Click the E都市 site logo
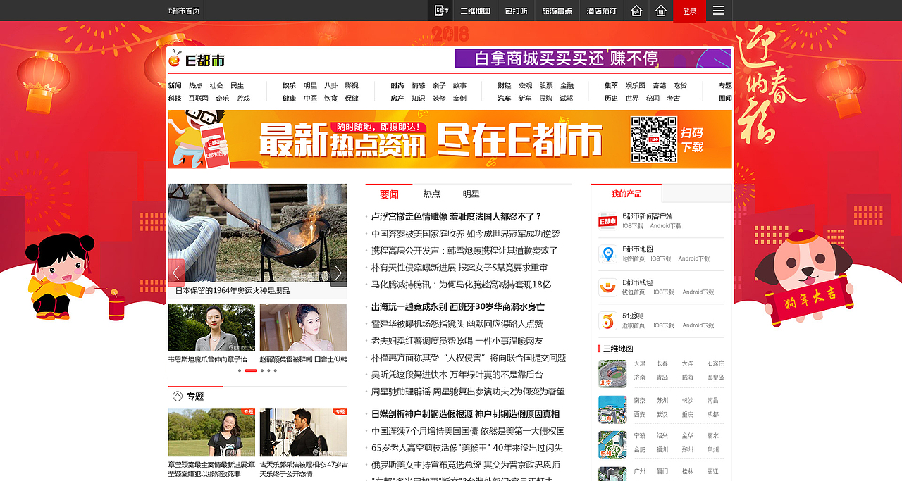This screenshot has width=902, height=481. pyautogui.click(x=197, y=61)
